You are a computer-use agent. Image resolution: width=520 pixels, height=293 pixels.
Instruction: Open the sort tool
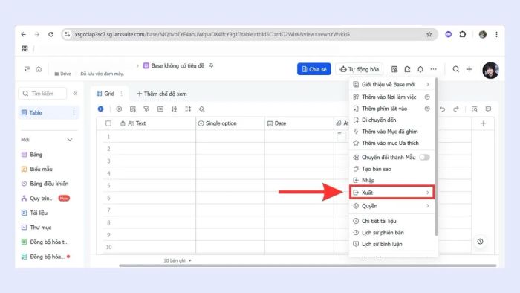(x=174, y=109)
